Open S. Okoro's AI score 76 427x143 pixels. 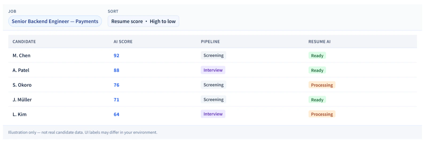click(116, 85)
